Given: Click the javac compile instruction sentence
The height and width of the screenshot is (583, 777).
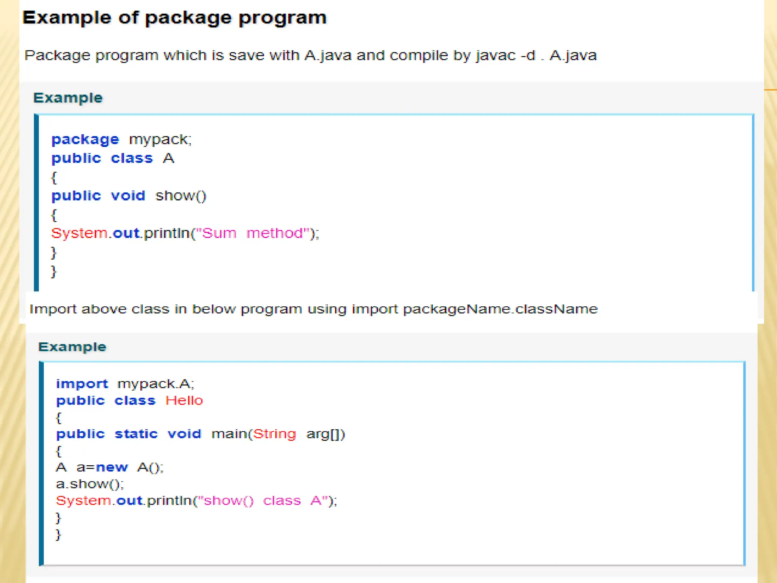Looking at the screenshot, I should pyautogui.click(x=310, y=56).
